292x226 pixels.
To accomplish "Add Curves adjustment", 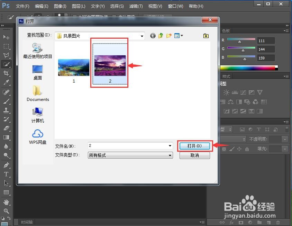I will [x=243, y=93].
